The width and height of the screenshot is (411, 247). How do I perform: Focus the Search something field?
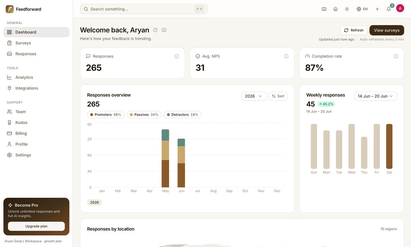[x=144, y=9]
